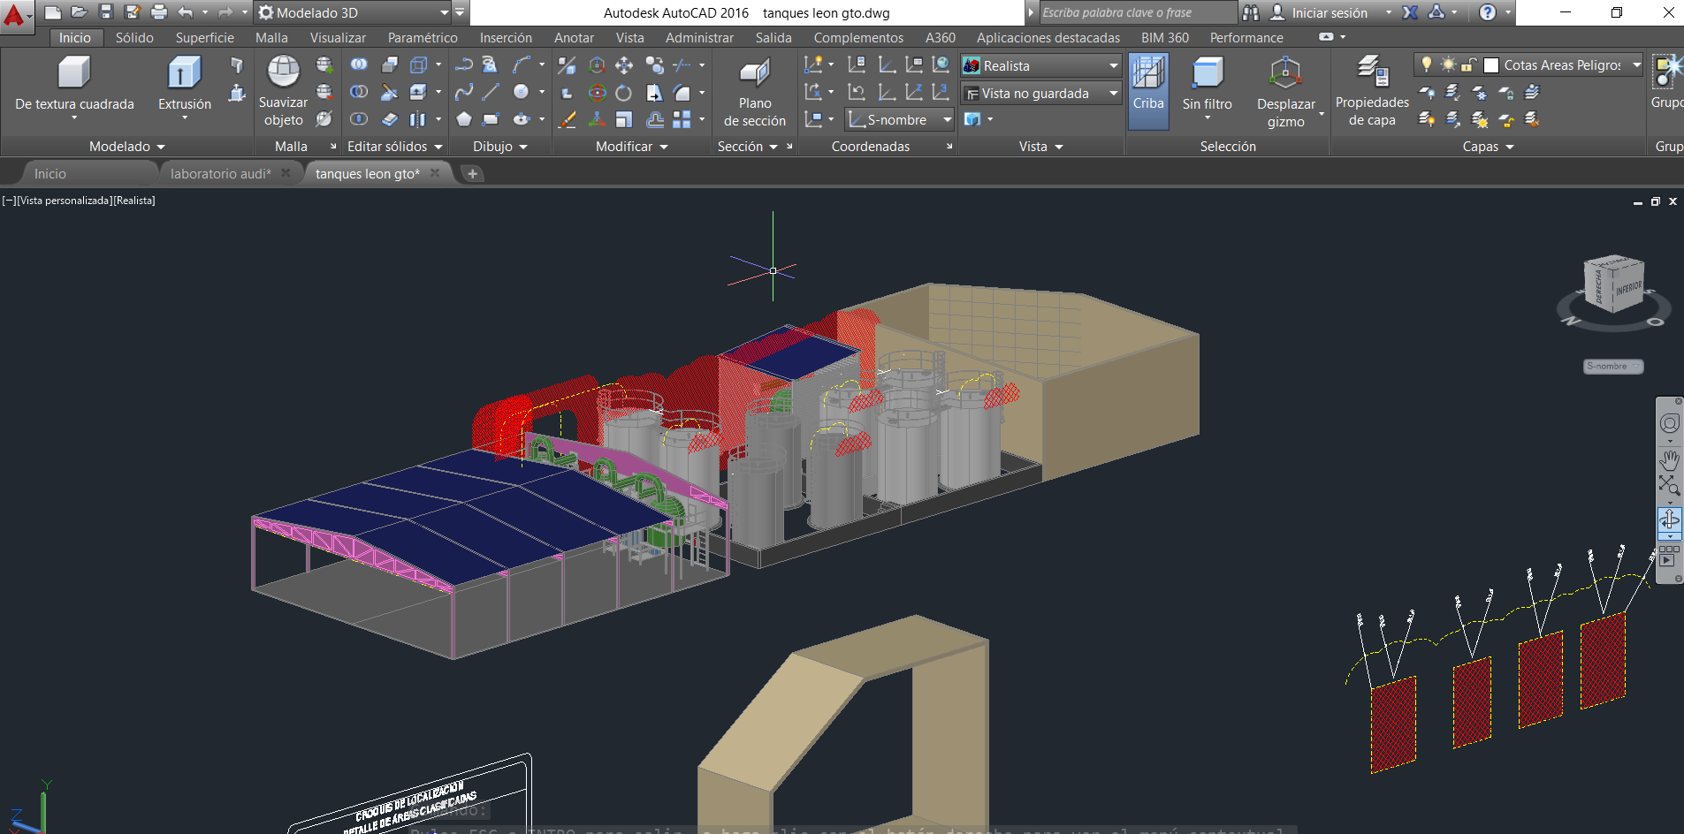This screenshot has height=834, width=1684.
Task: Open the Modelado 3D workspace dropdown
Action: tap(444, 12)
